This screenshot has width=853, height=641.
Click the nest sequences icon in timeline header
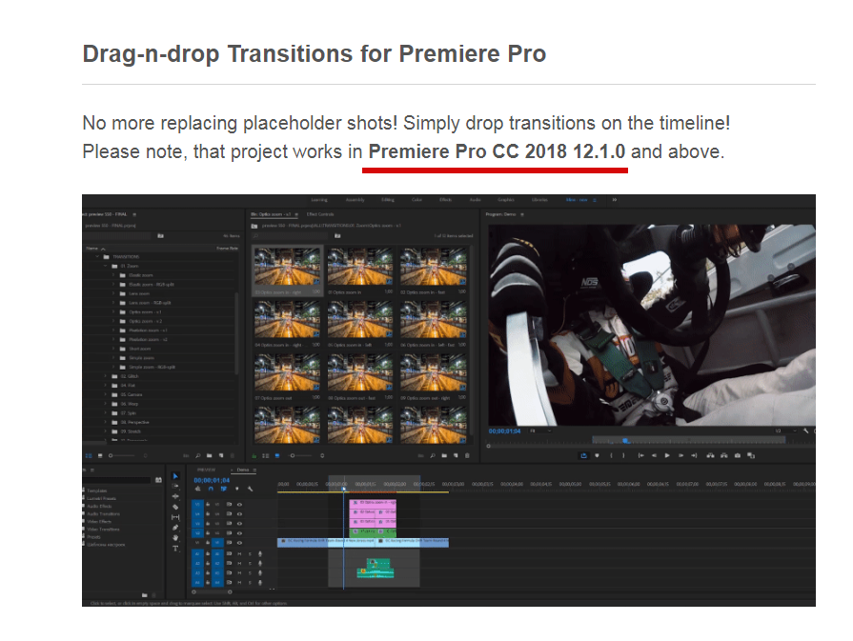197,489
